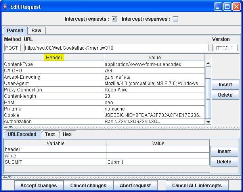Image resolution: width=243 pixels, height=192 pixels.
Task: Open the URLEncoded tab
Action: (22, 134)
